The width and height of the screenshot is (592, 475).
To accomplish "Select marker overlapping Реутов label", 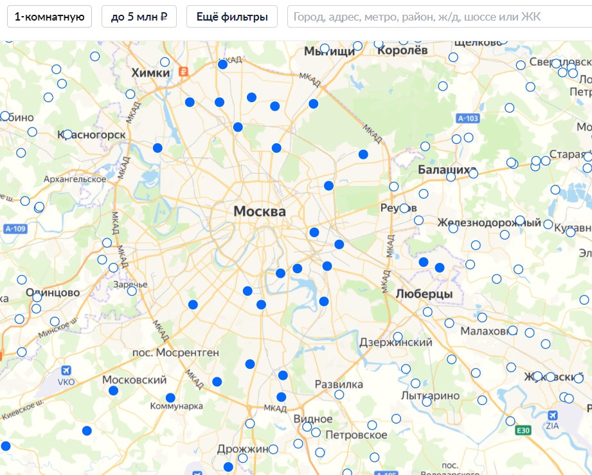I will pos(404,208).
